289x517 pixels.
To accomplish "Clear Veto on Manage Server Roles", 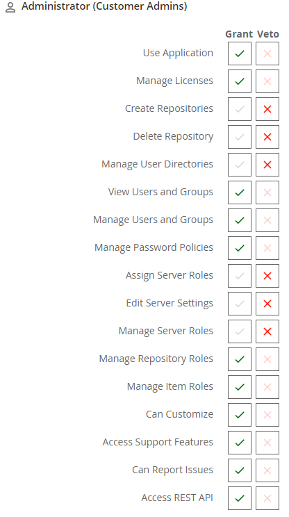I will pos(267,331).
